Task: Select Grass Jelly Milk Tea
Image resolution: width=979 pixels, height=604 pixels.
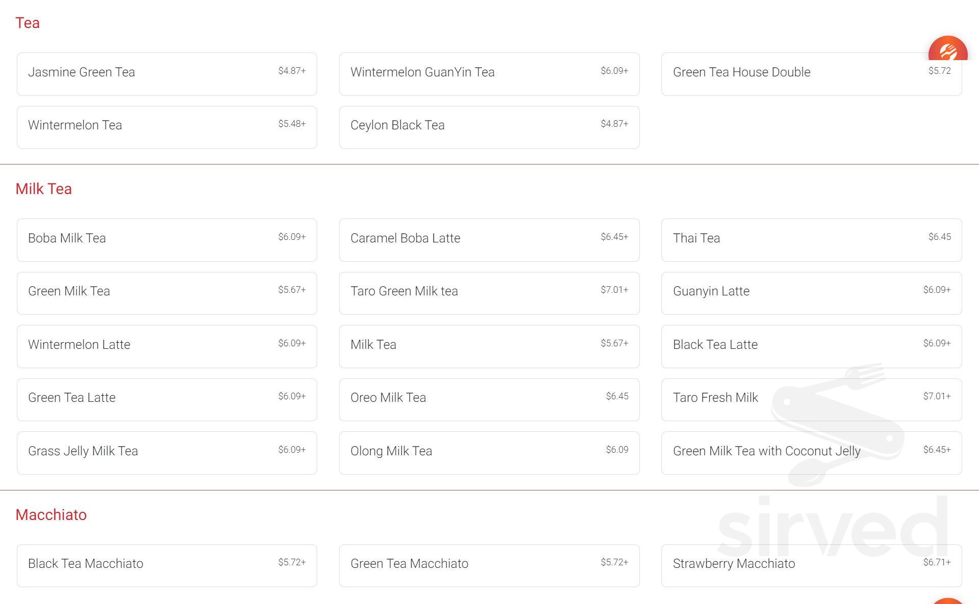Action: coord(167,453)
